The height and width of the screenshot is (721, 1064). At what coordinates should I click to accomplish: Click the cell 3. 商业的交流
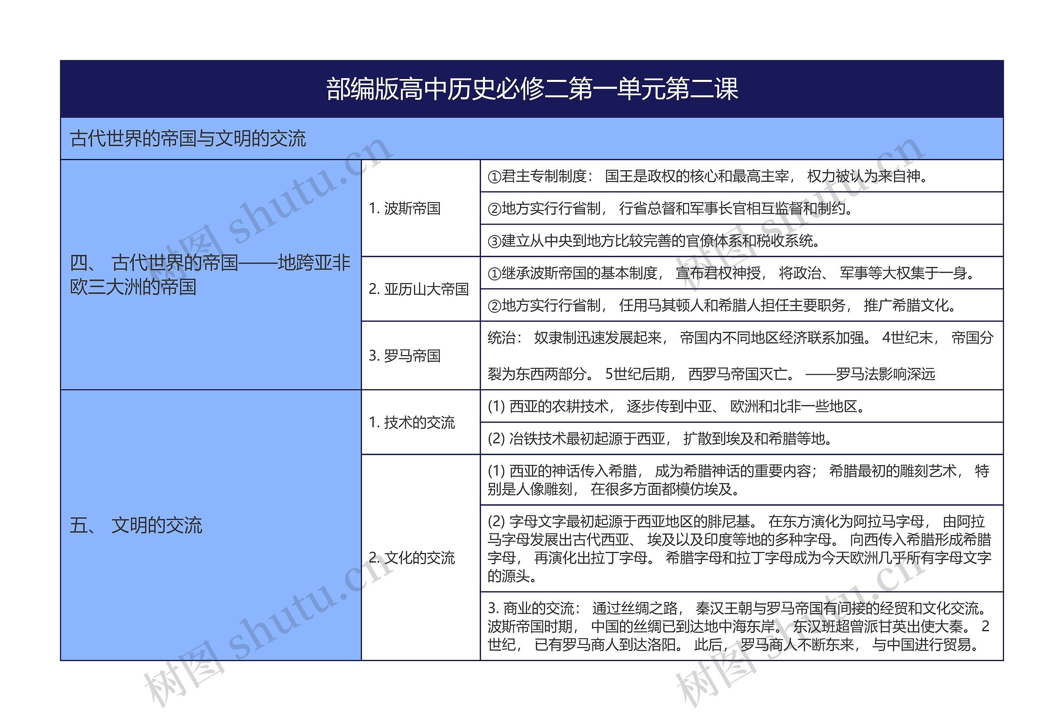742,626
